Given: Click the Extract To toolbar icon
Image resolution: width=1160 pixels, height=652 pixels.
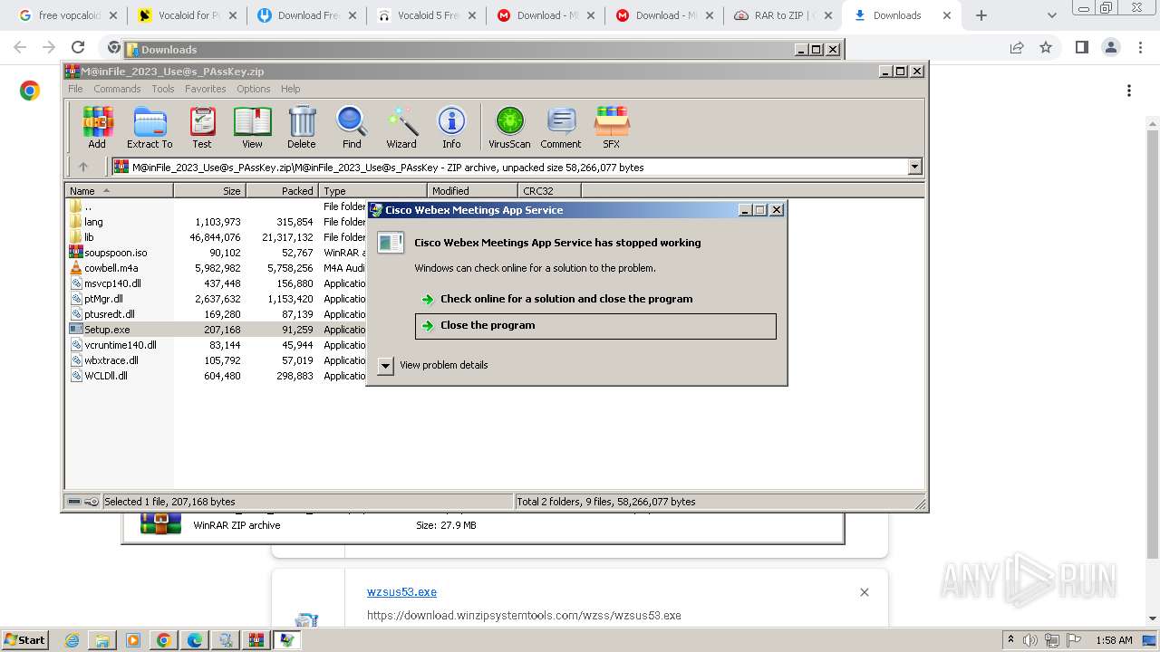Looking at the screenshot, I should (150, 127).
